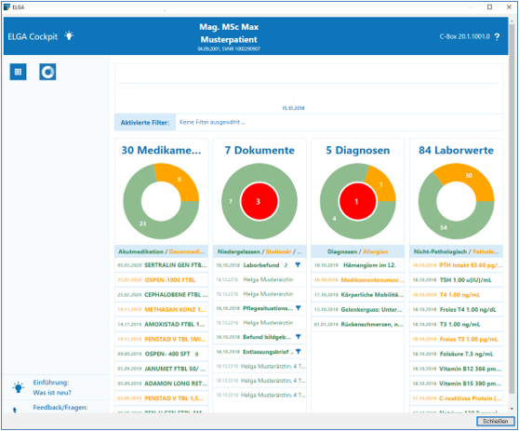The width and height of the screenshot is (519, 431).
Task: Switch to the donut chart view icon
Action: (47, 72)
